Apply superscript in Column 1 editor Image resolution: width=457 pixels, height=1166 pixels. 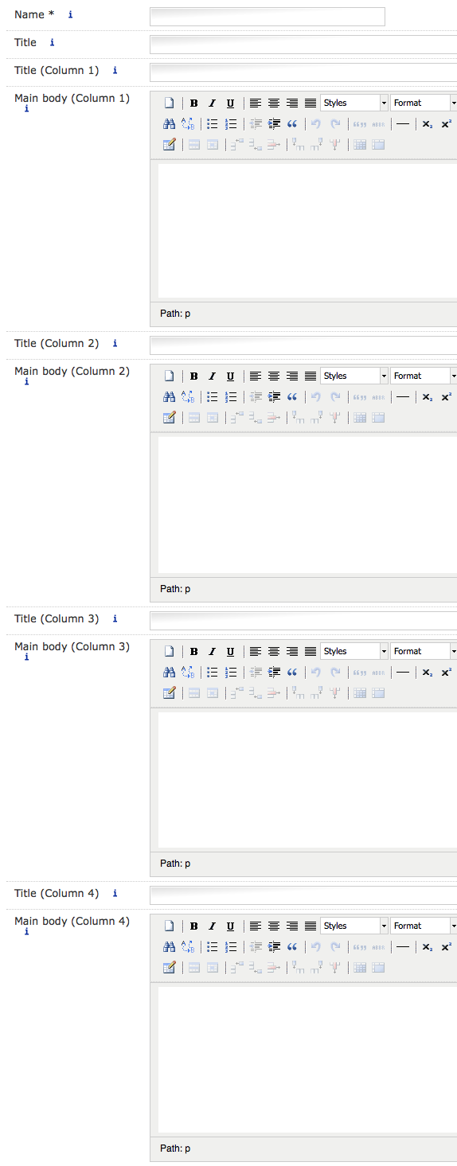[446, 123]
